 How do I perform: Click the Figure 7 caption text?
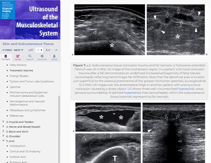pos(140,81)
